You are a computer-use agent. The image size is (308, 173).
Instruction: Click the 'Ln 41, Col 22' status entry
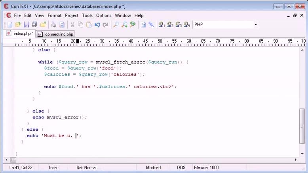[x=21, y=167]
